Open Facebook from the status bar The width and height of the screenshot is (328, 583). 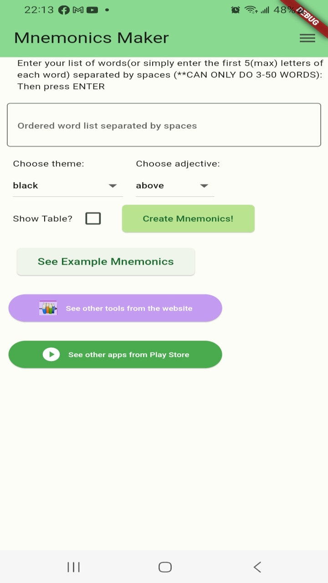[x=63, y=9]
